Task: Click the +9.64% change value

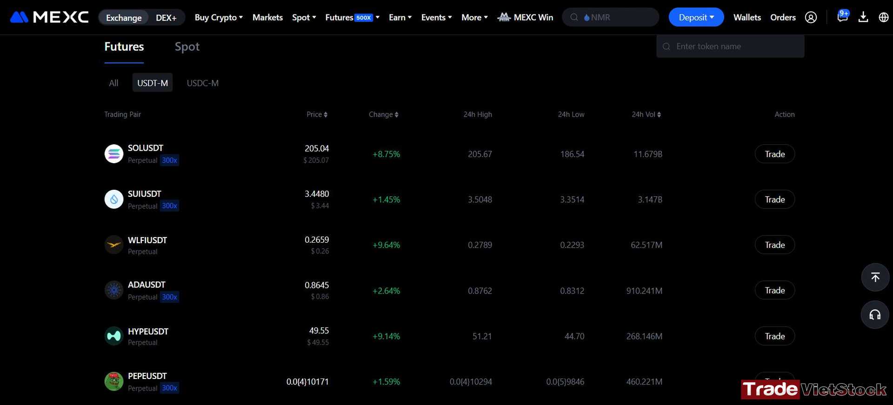Action: point(386,245)
